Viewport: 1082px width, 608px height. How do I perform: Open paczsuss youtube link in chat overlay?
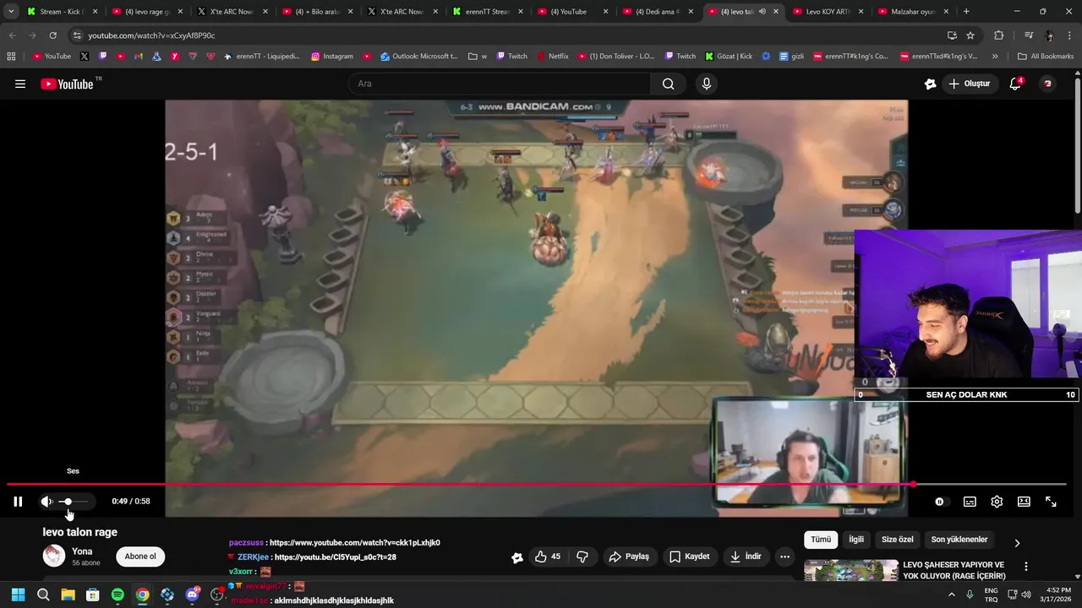click(x=354, y=543)
